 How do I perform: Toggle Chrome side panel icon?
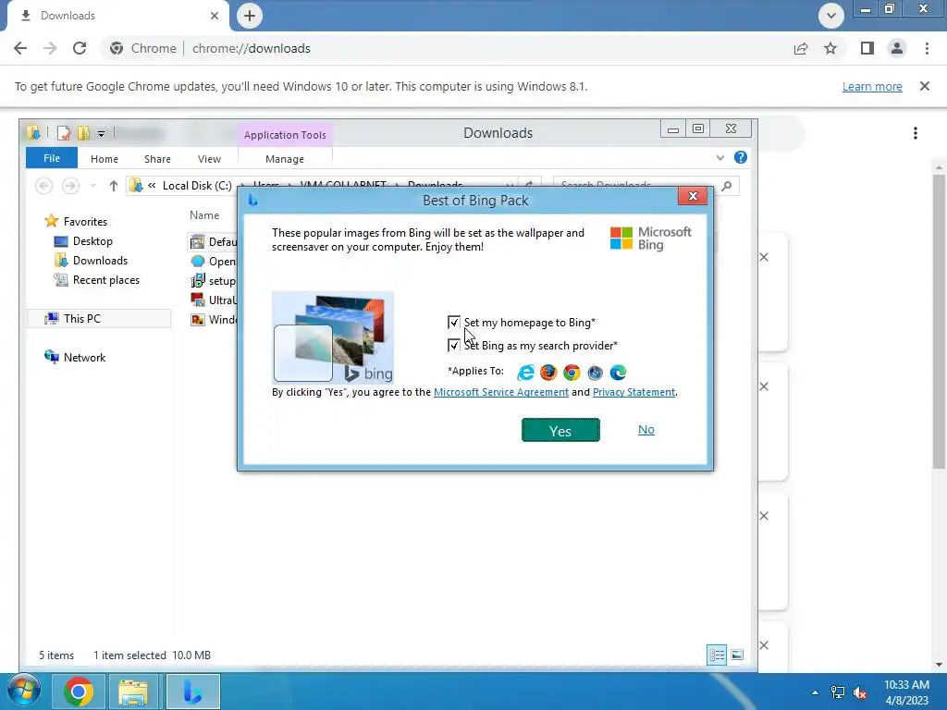pyautogui.click(x=867, y=48)
